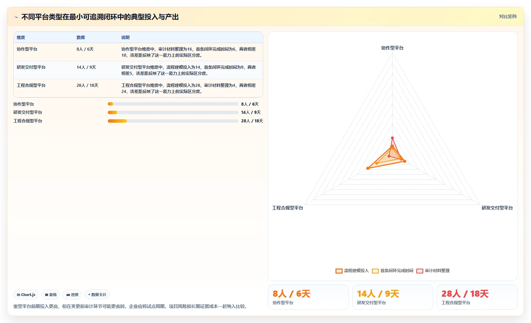Viewport: 531px width, 323px height.
Task: Click the 数据卡片 tag chip
Action: (97, 295)
